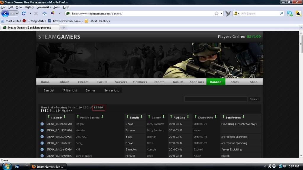Sort Person Banned descending using down arrow
The height and width of the screenshot is (170, 303).
[102, 117]
